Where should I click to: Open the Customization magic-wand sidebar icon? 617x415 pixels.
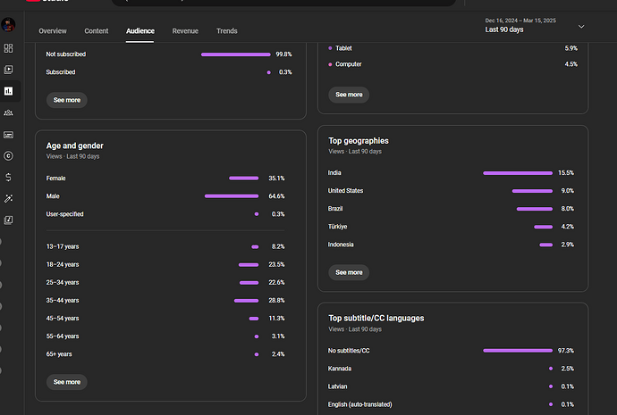(x=8, y=199)
